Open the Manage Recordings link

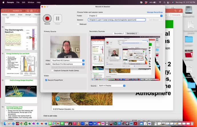(x=155, y=12)
